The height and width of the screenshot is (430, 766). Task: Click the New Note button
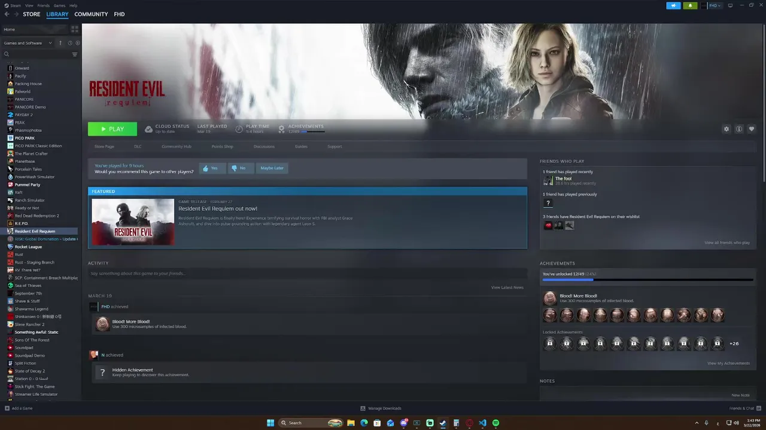click(740, 395)
